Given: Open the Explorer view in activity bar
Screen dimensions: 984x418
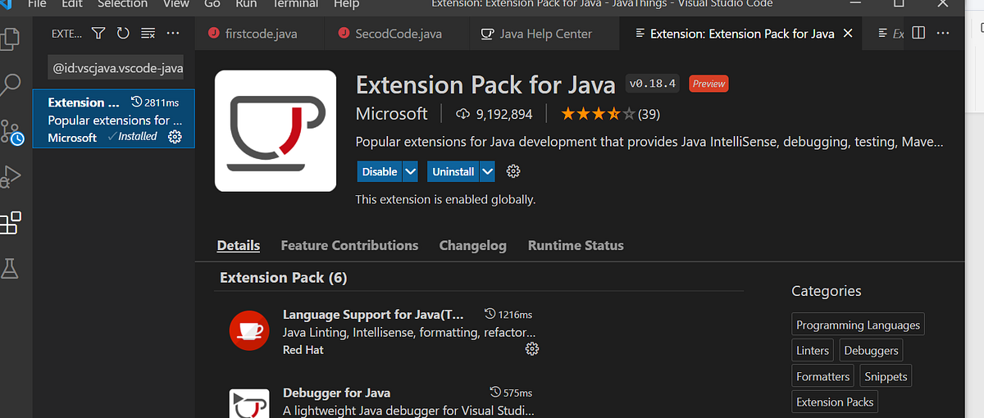Looking at the screenshot, I should 11,37.
